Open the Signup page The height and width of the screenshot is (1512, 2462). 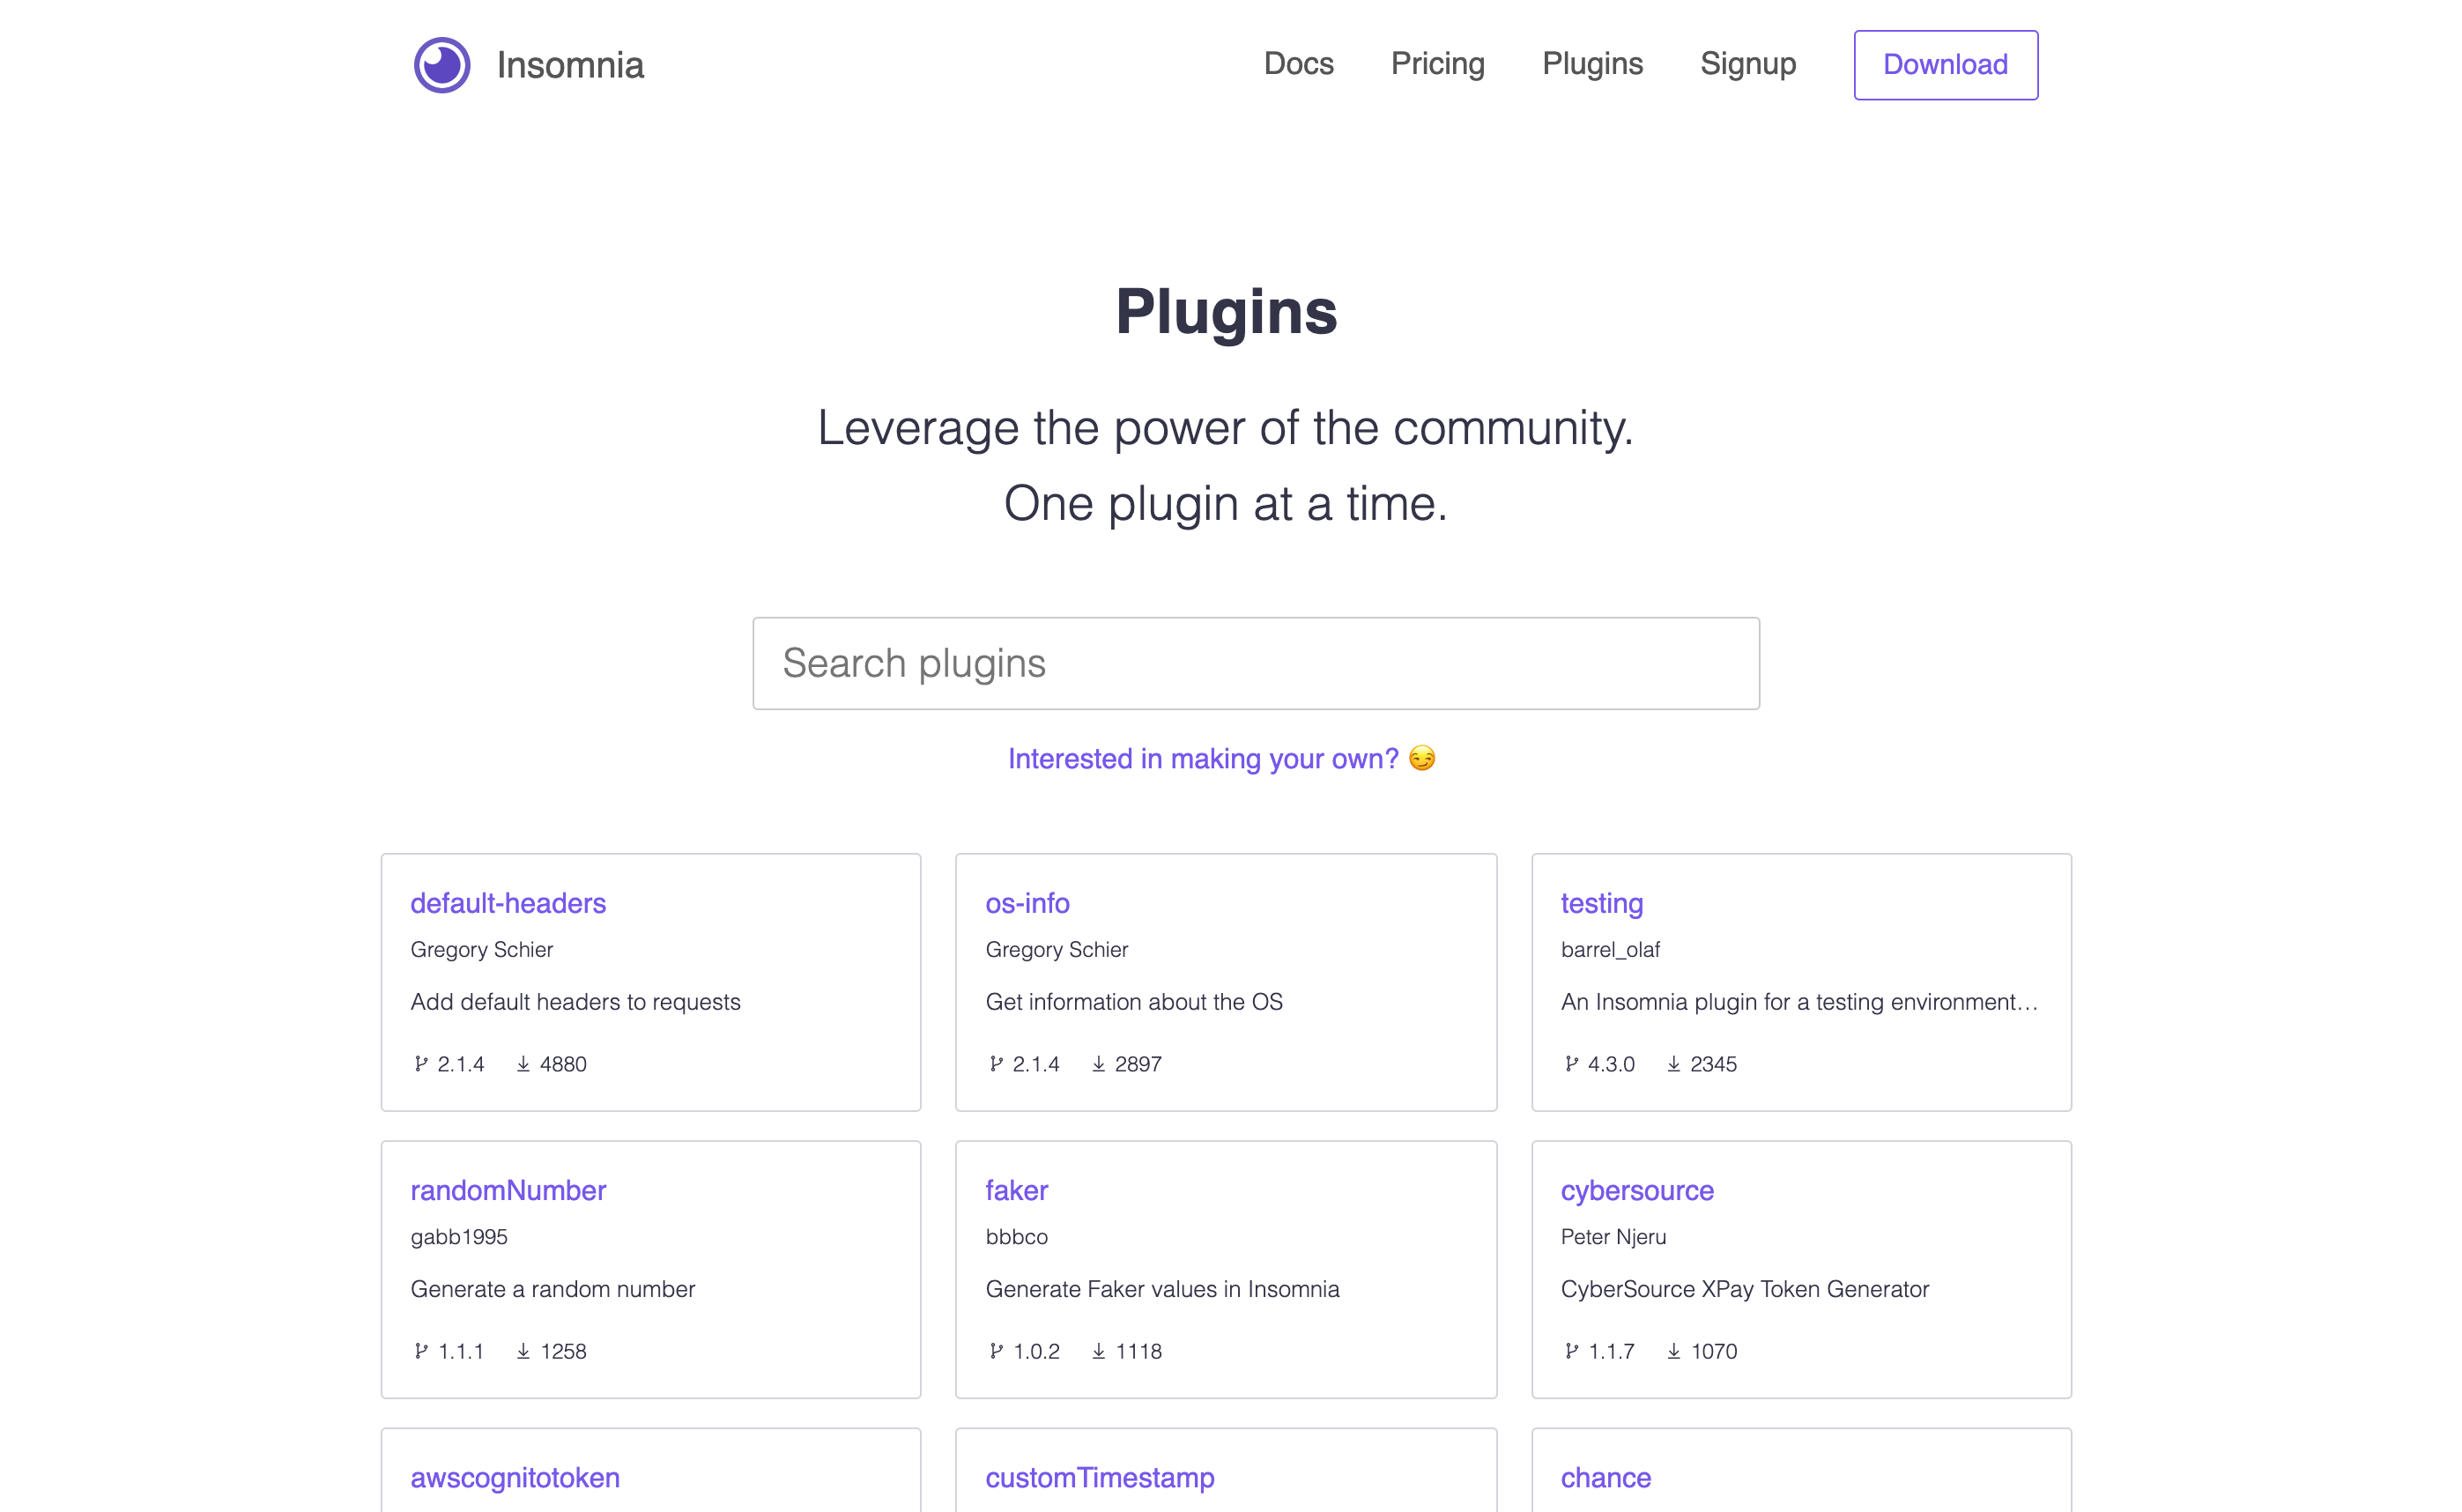point(1747,64)
